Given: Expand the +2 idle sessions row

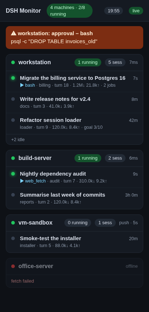Looking at the screenshot, I should tap(74, 139).
